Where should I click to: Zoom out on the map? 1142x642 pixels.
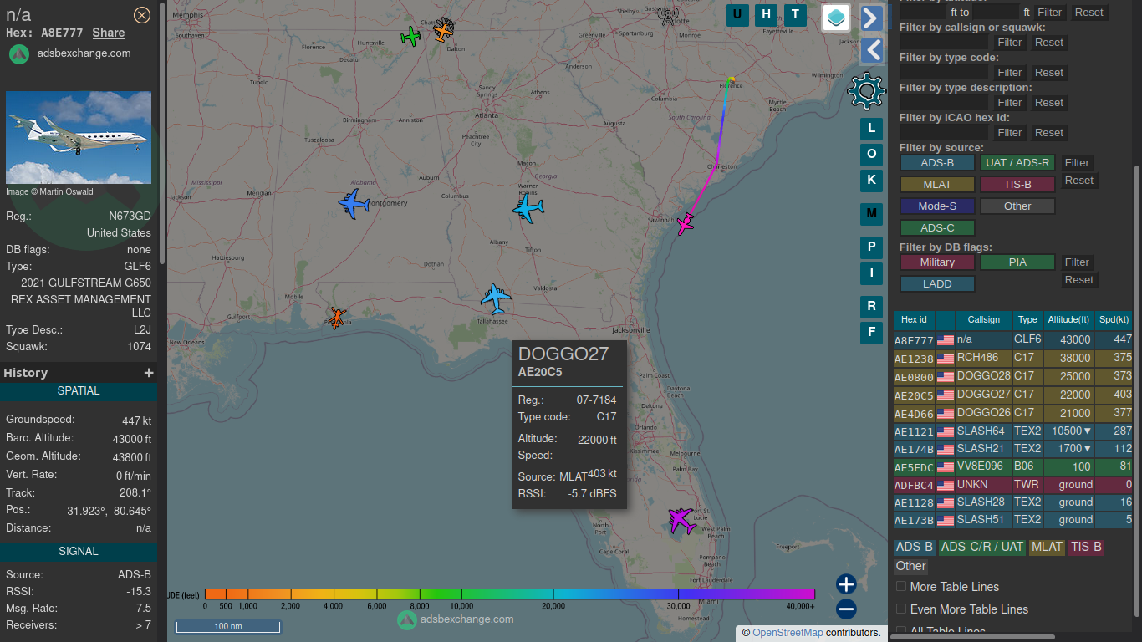(846, 609)
